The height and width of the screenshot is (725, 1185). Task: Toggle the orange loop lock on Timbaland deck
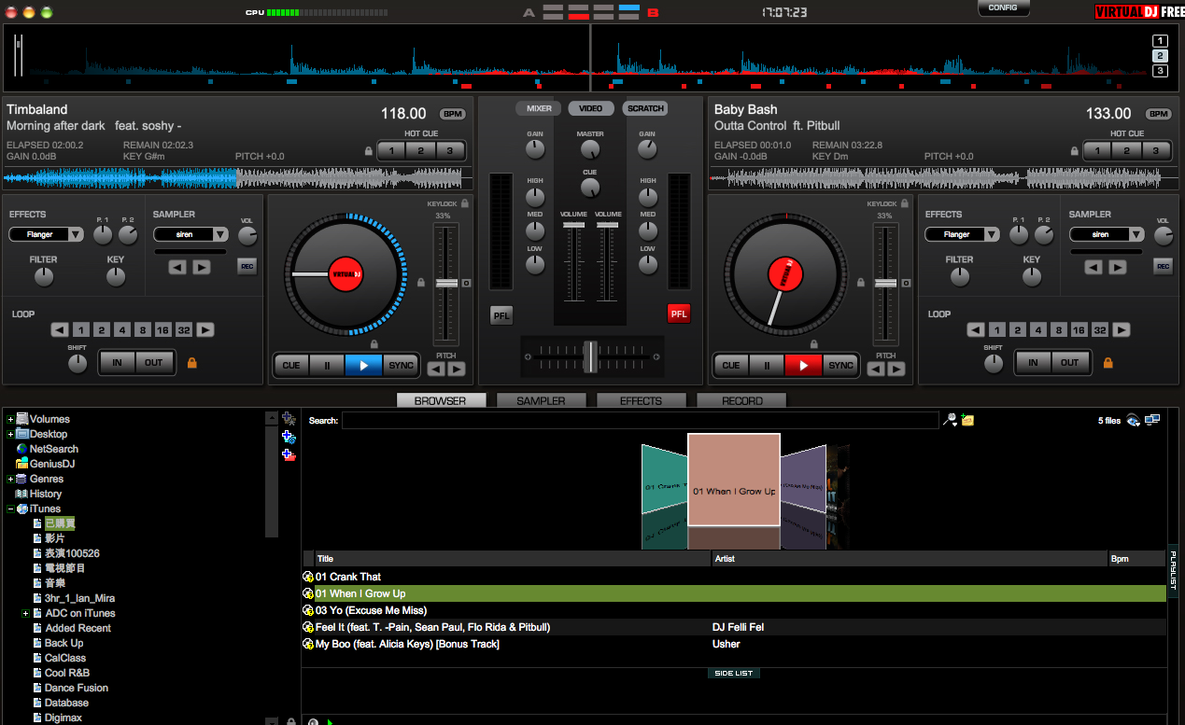[192, 362]
